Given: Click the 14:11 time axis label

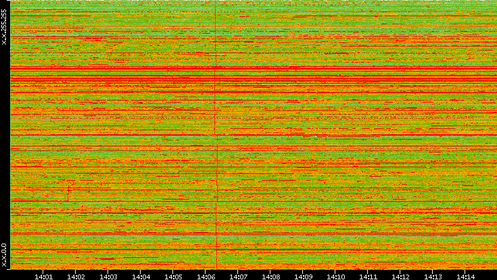Looking at the screenshot, I should coord(368,277).
